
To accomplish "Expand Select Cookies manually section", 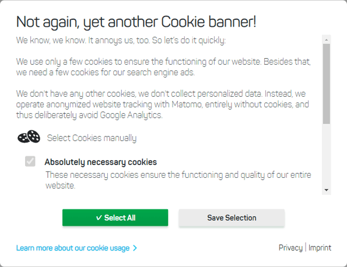I will pos(92,138).
